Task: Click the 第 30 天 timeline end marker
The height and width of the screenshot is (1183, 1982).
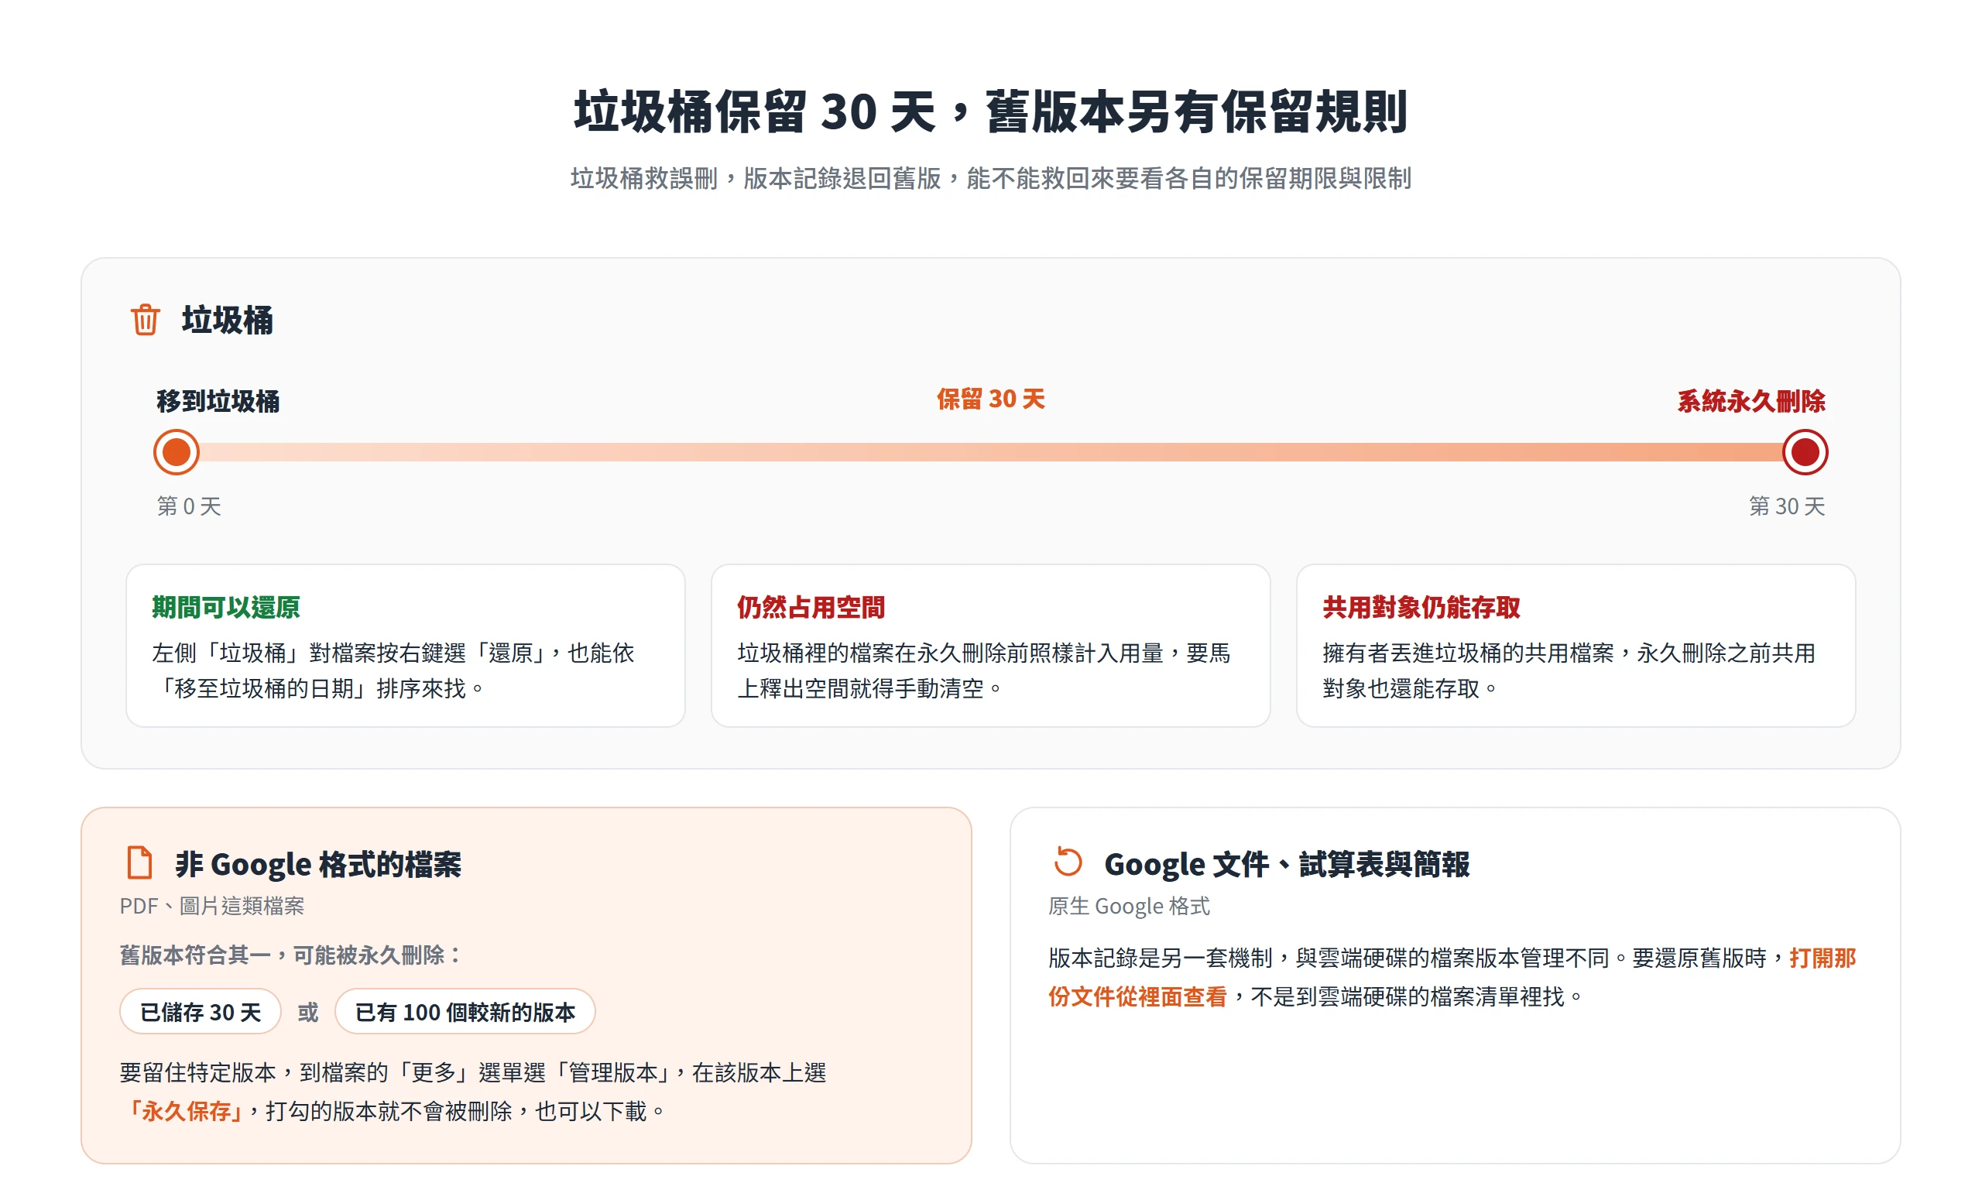Action: tap(1804, 452)
